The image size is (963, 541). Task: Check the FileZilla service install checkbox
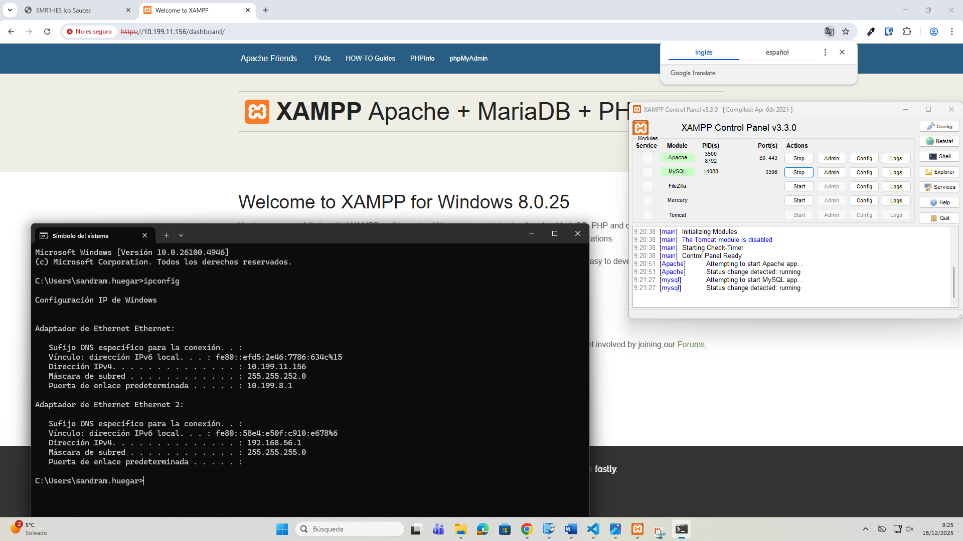click(647, 186)
